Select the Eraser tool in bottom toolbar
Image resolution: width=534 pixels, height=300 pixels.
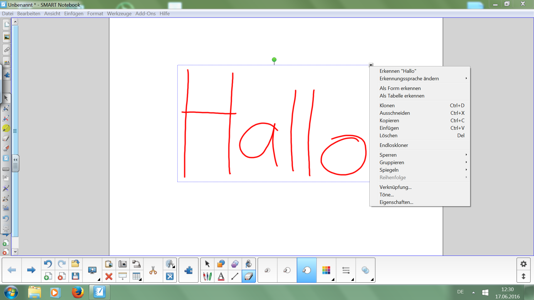pyautogui.click(x=248, y=276)
